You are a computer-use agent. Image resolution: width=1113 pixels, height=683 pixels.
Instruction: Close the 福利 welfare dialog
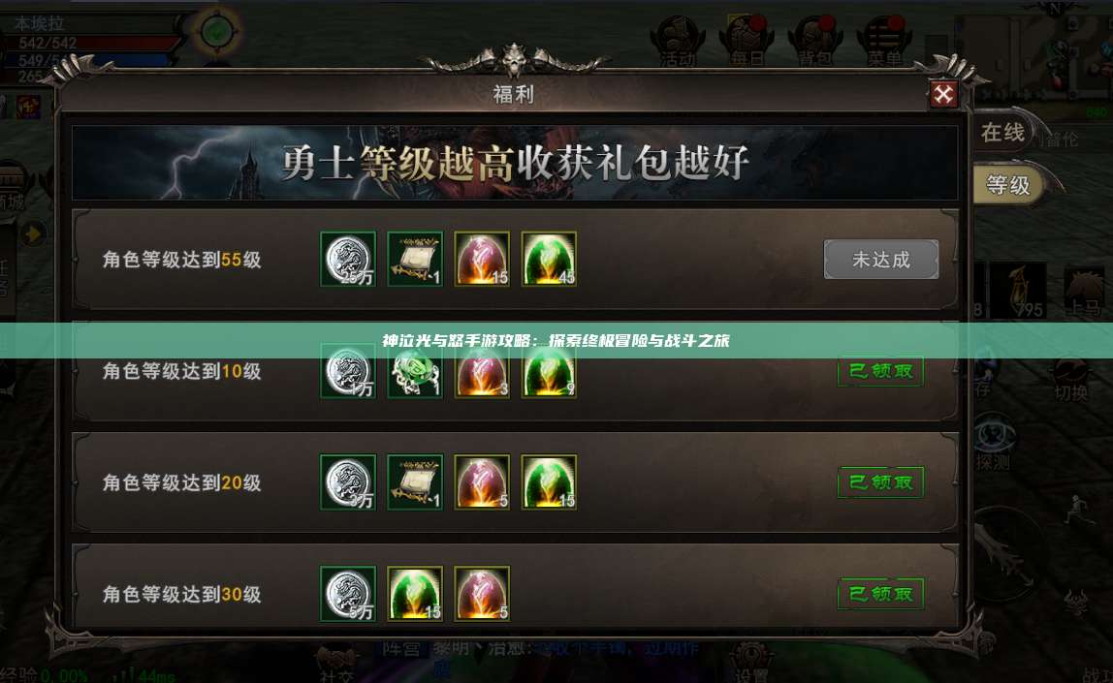(943, 94)
